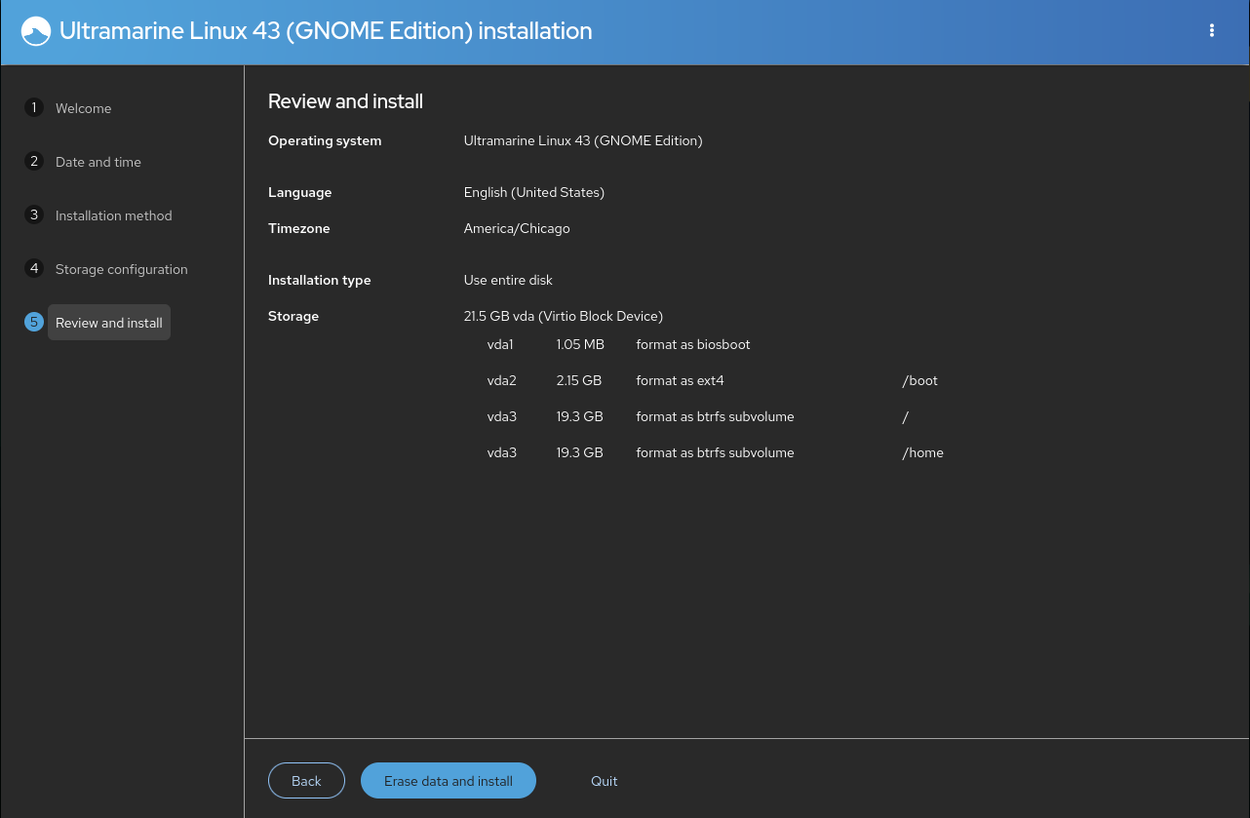Open the three-dot overflow menu
Image resolution: width=1250 pixels, height=818 pixels.
coord(1211,30)
